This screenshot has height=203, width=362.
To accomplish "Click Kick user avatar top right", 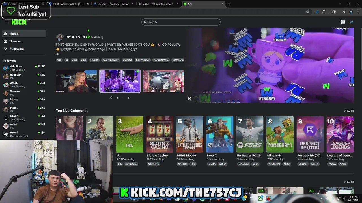I will pos(351,22).
